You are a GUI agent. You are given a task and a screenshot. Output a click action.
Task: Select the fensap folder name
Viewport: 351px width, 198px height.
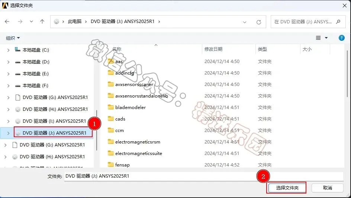pyautogui.click(x=122, y=165)
